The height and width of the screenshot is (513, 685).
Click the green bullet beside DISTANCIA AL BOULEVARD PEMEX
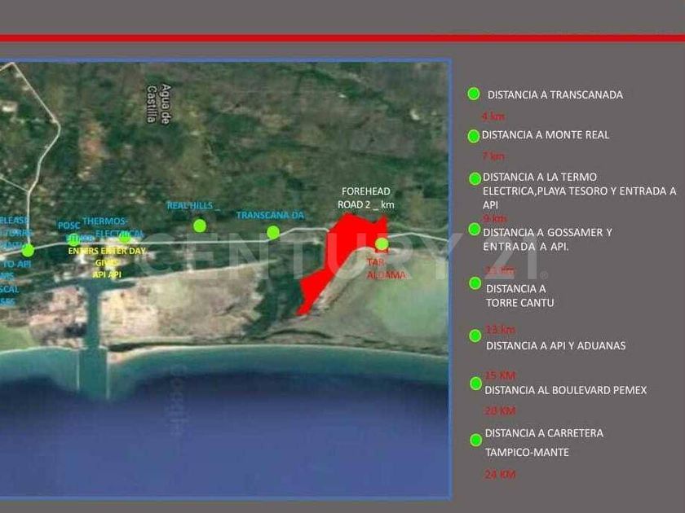[475, 384]
